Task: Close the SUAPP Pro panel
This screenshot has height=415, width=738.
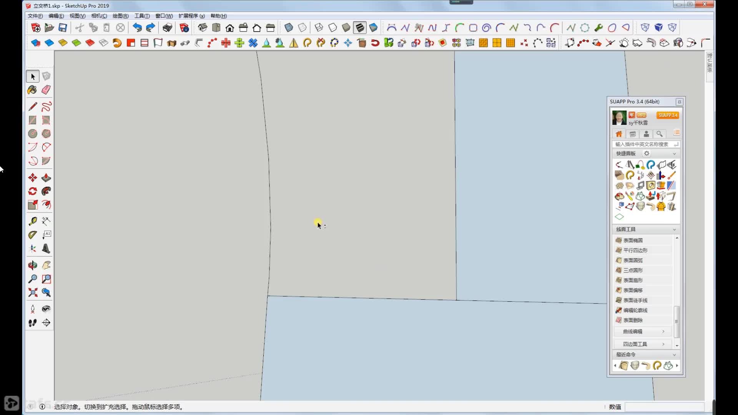Action: coord(679,102)
